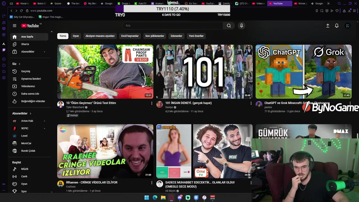Start voice search with microphone icon
The height and width of the screenshot is (202, 359).
pos(241,26)
